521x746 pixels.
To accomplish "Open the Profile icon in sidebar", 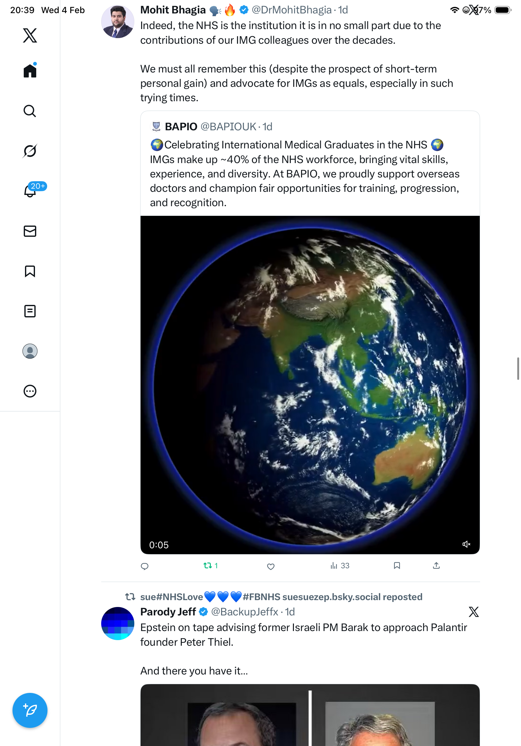I will [x=30, y=351].
